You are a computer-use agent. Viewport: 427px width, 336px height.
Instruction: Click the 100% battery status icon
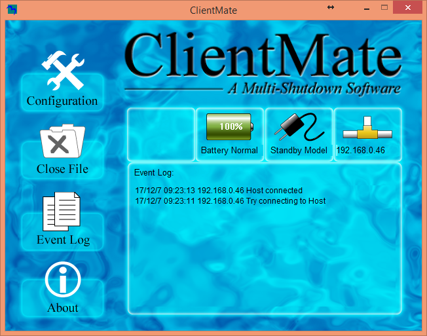point(230,126)
